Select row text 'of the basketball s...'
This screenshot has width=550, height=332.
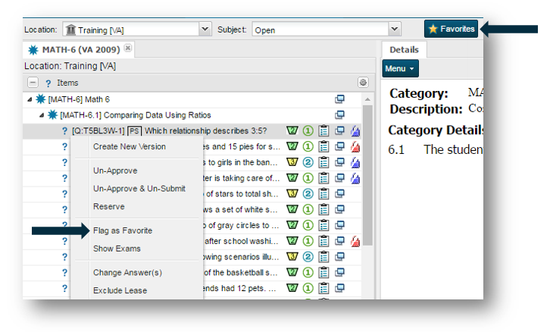coord(241,272)
